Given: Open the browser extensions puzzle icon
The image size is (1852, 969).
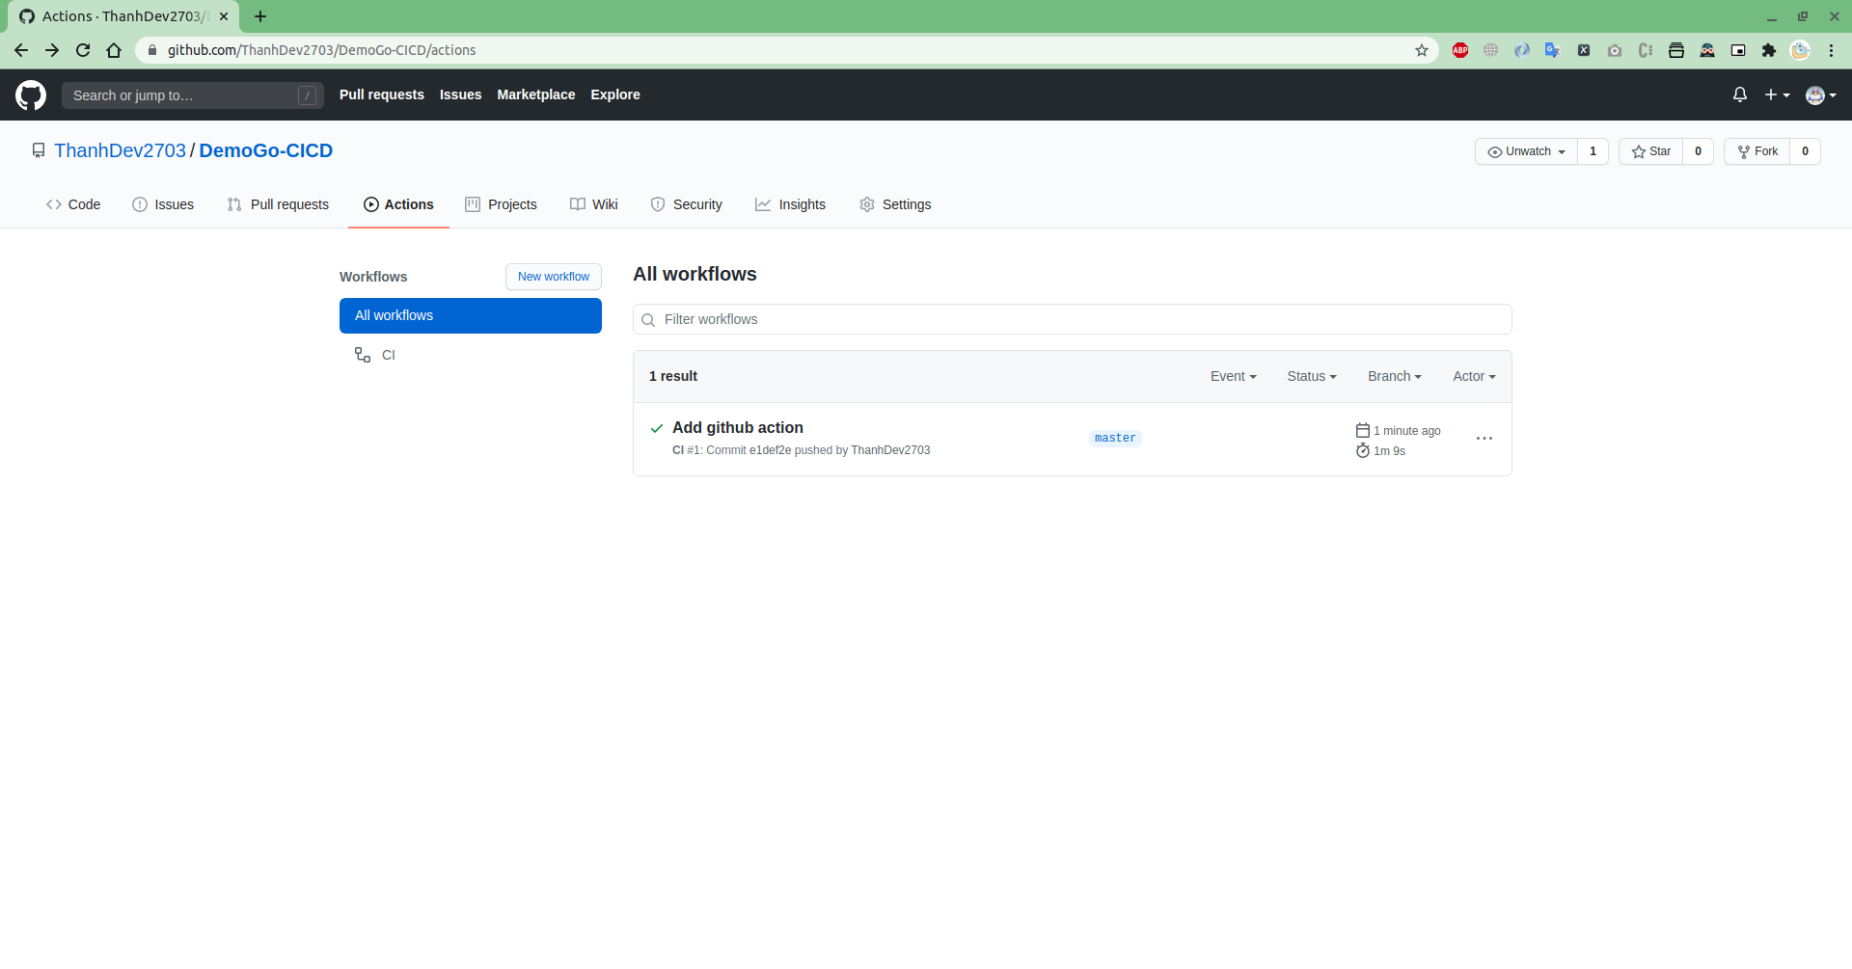Looking at the screenshot, I should (1769, 50).
